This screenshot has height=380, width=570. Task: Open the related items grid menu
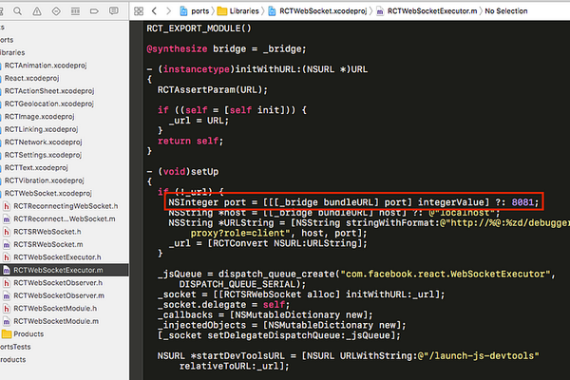139,11
